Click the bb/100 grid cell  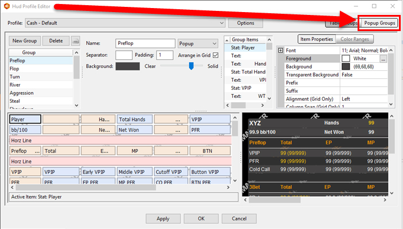click(25, 130)
